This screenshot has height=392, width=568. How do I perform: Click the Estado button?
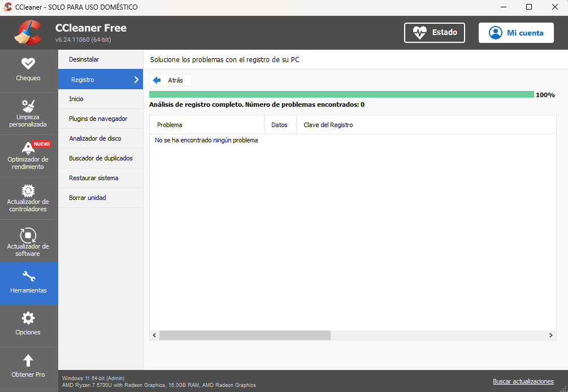(x=434, y=33)
